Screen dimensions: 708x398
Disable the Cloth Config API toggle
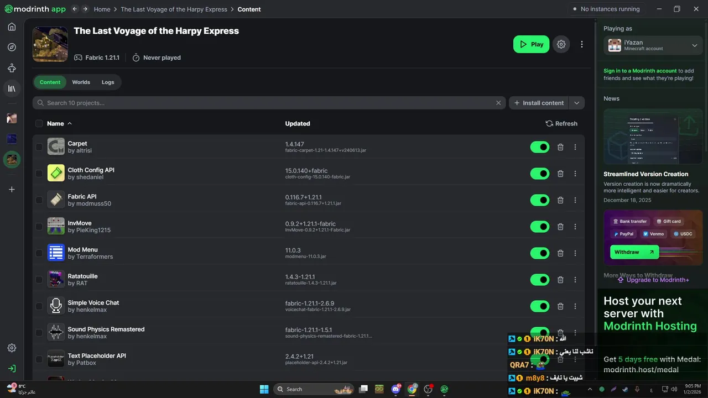540,174
